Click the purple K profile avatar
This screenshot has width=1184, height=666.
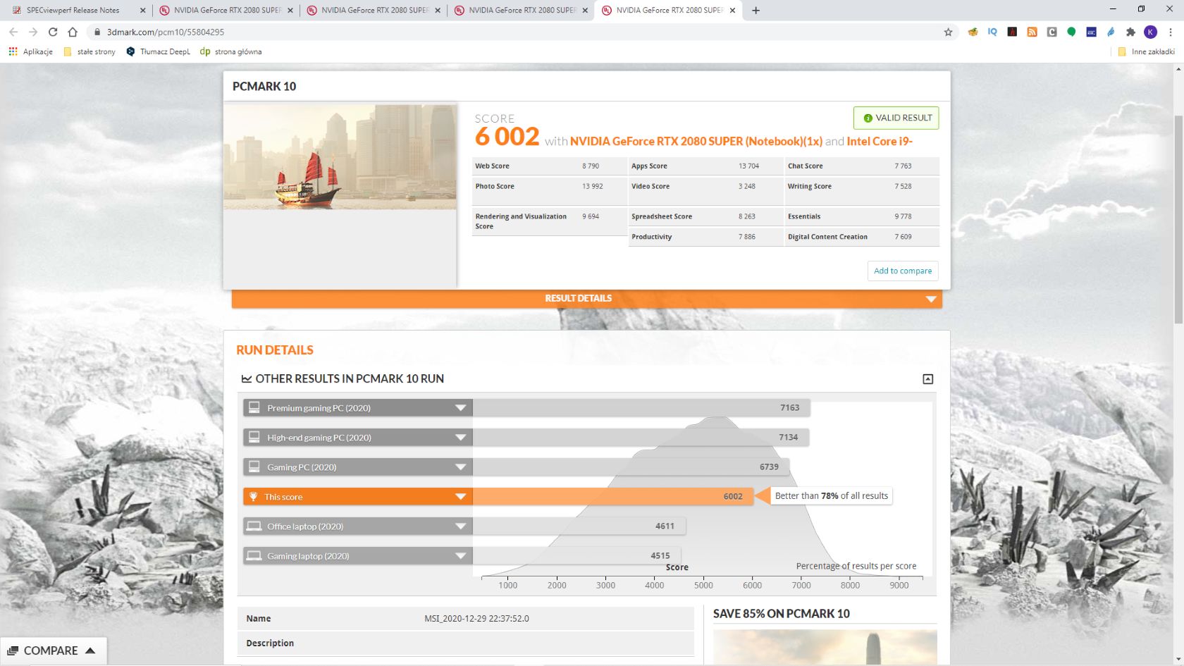click(1151, 32)
